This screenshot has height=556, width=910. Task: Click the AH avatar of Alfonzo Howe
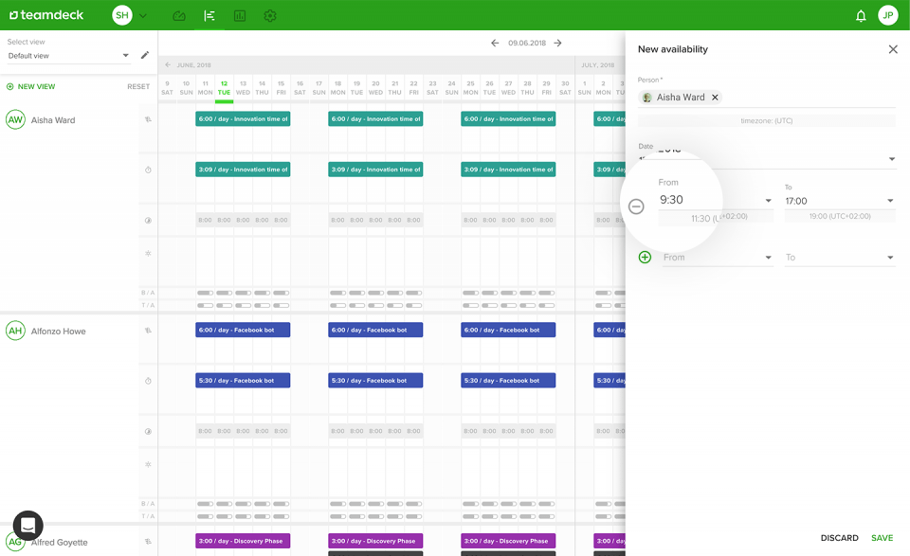coord(15,332)
